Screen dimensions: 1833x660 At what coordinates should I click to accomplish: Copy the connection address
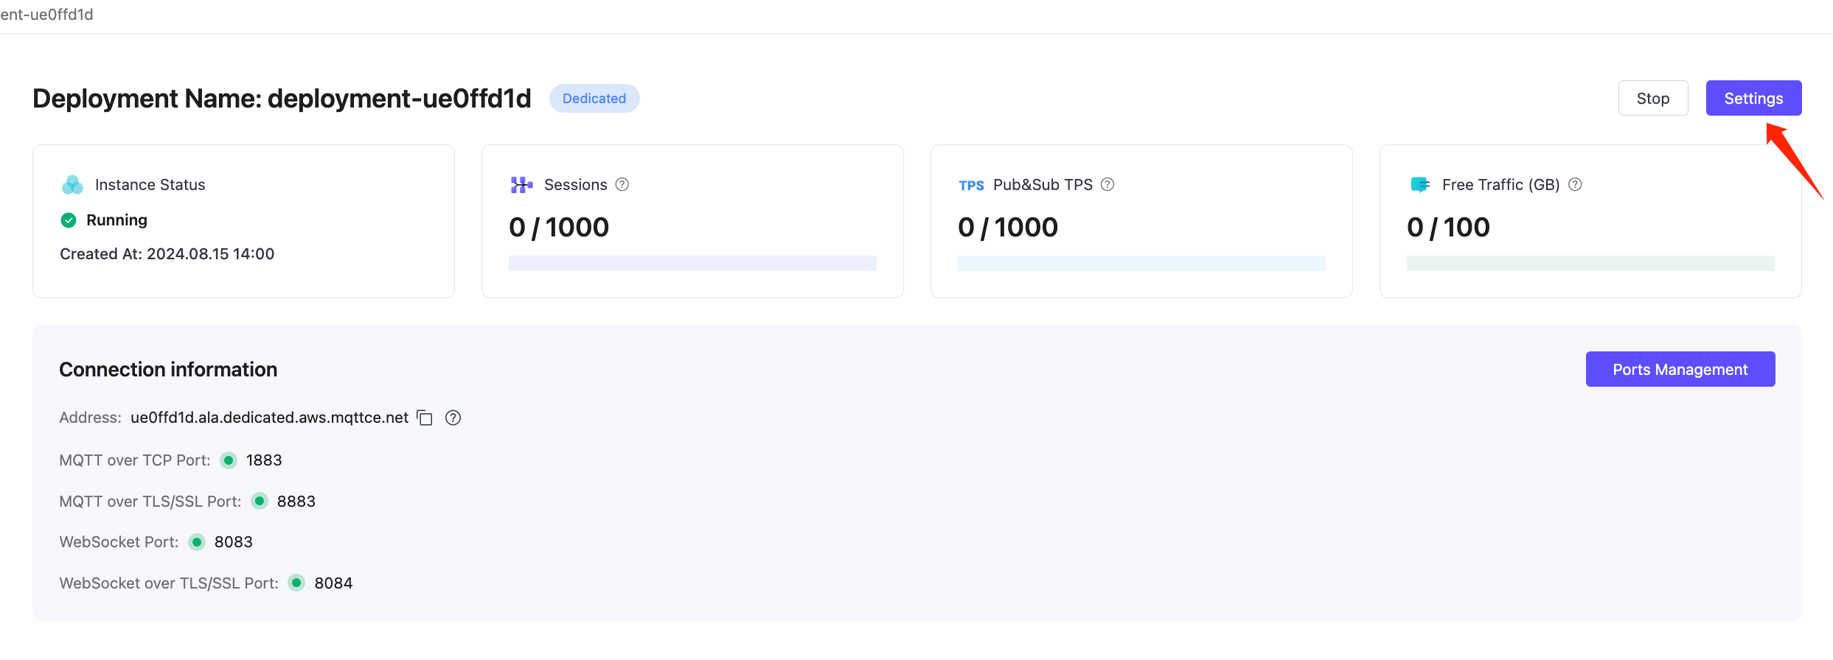(425, 418)
